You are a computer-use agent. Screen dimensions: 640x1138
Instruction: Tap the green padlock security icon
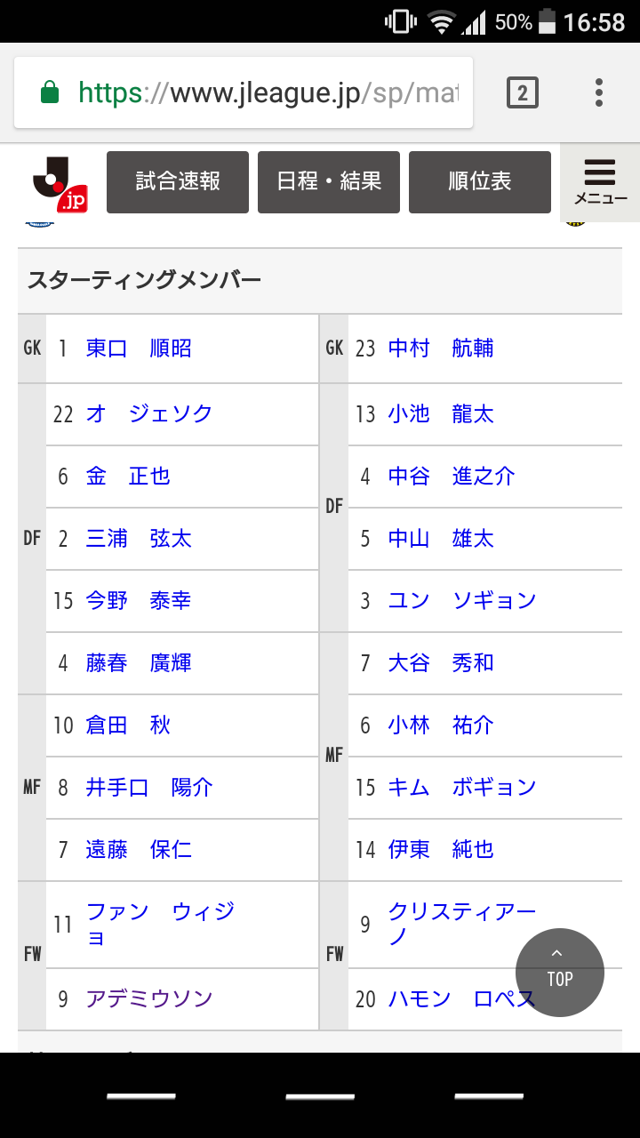click(51, 92)
